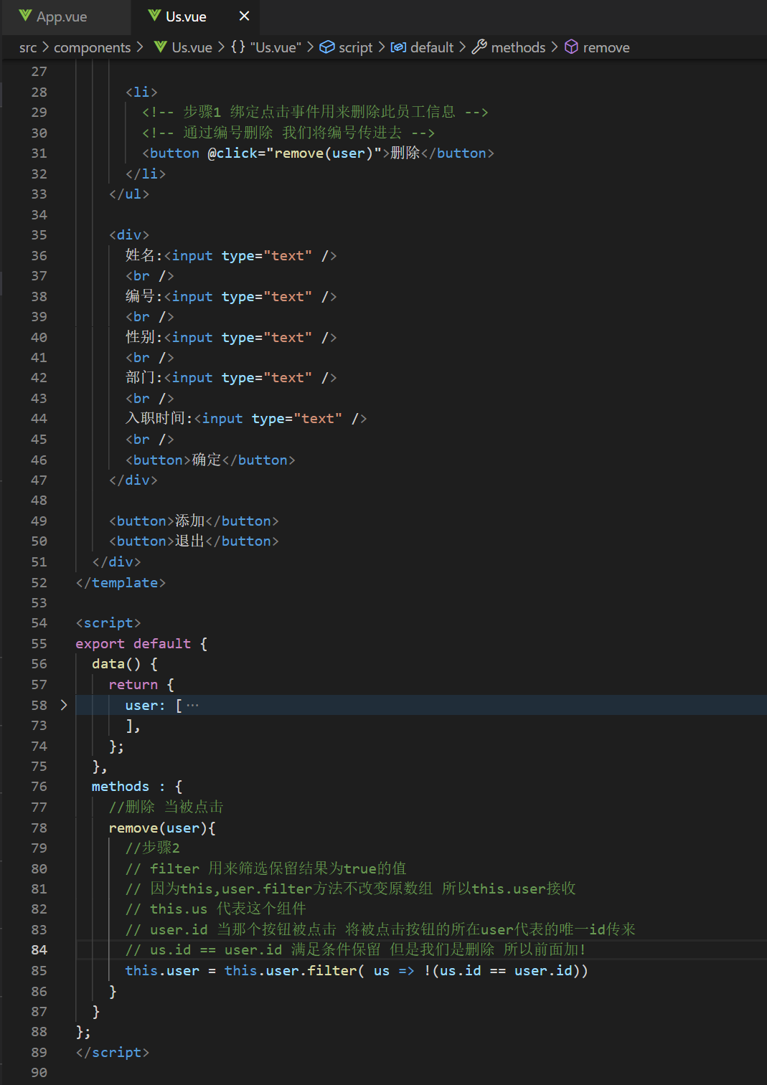767x1085 pixels.
Task: Click the Us.vue file entry in the breadcrumb
Action: click(191, 47)
